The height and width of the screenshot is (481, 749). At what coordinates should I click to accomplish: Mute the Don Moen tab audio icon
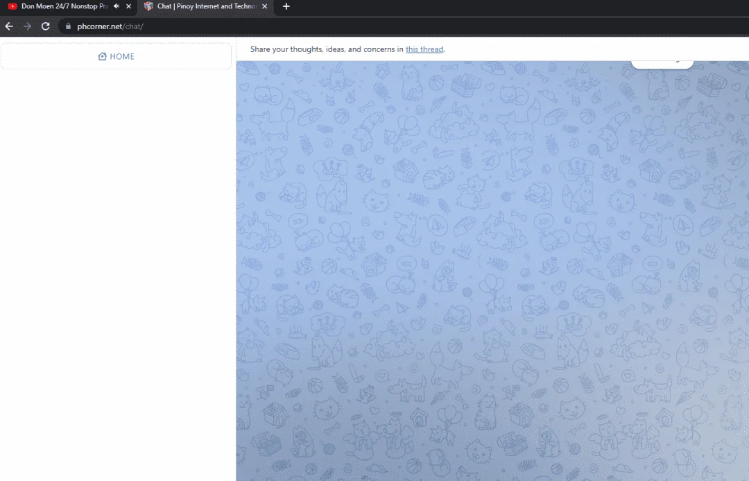[x=117, y=6]
